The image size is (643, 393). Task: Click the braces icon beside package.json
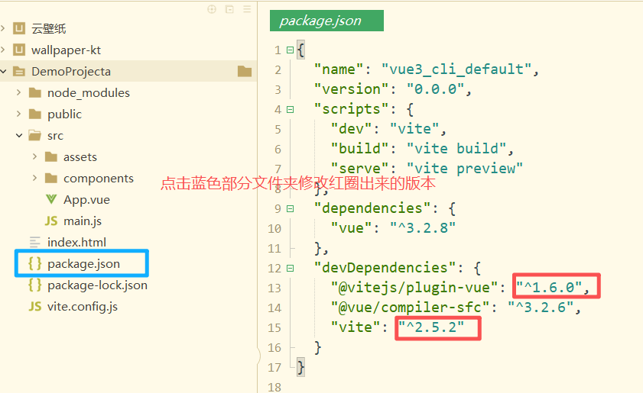pyautogui.click(x=35, y=263)
